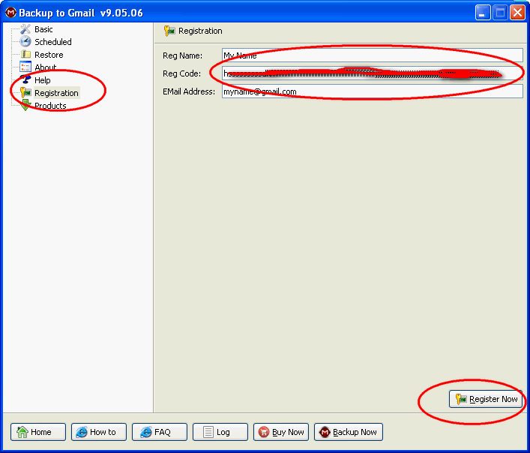Select About in the navigation tree
The image size is (530, 453).
pyautogui.click(x=45, y=67)
